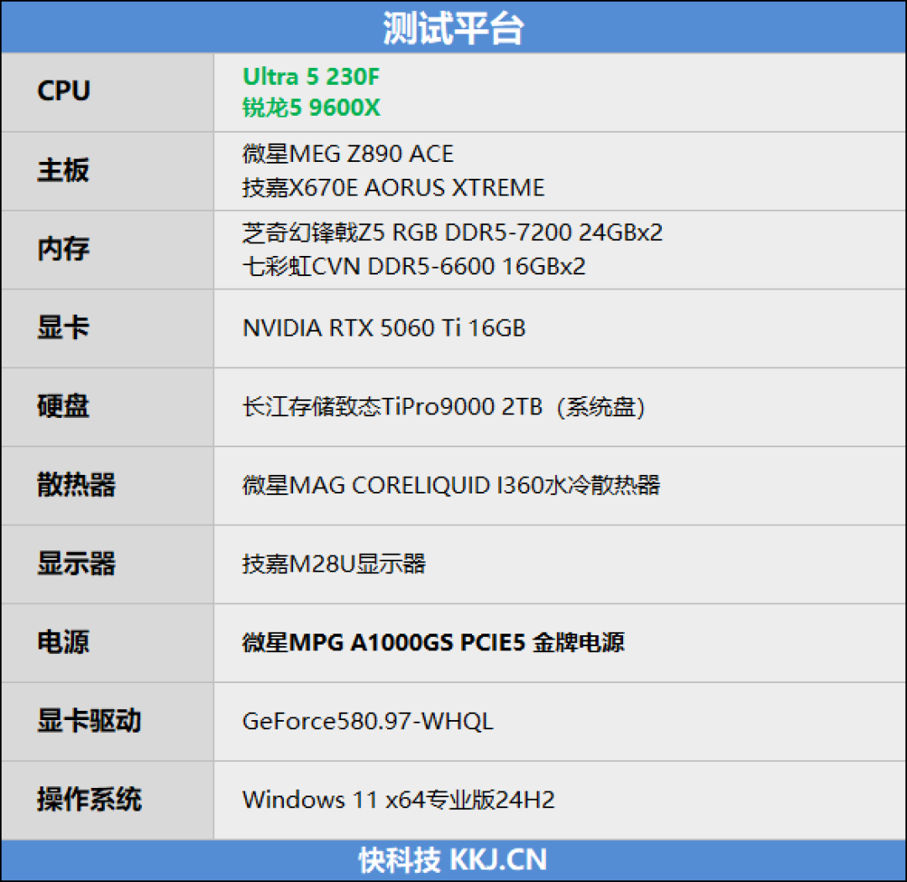Screen dimensions: 907x882
Task: Select the 显卡驱动 row label
Action: pyautogui.click(x=90, y=721)
